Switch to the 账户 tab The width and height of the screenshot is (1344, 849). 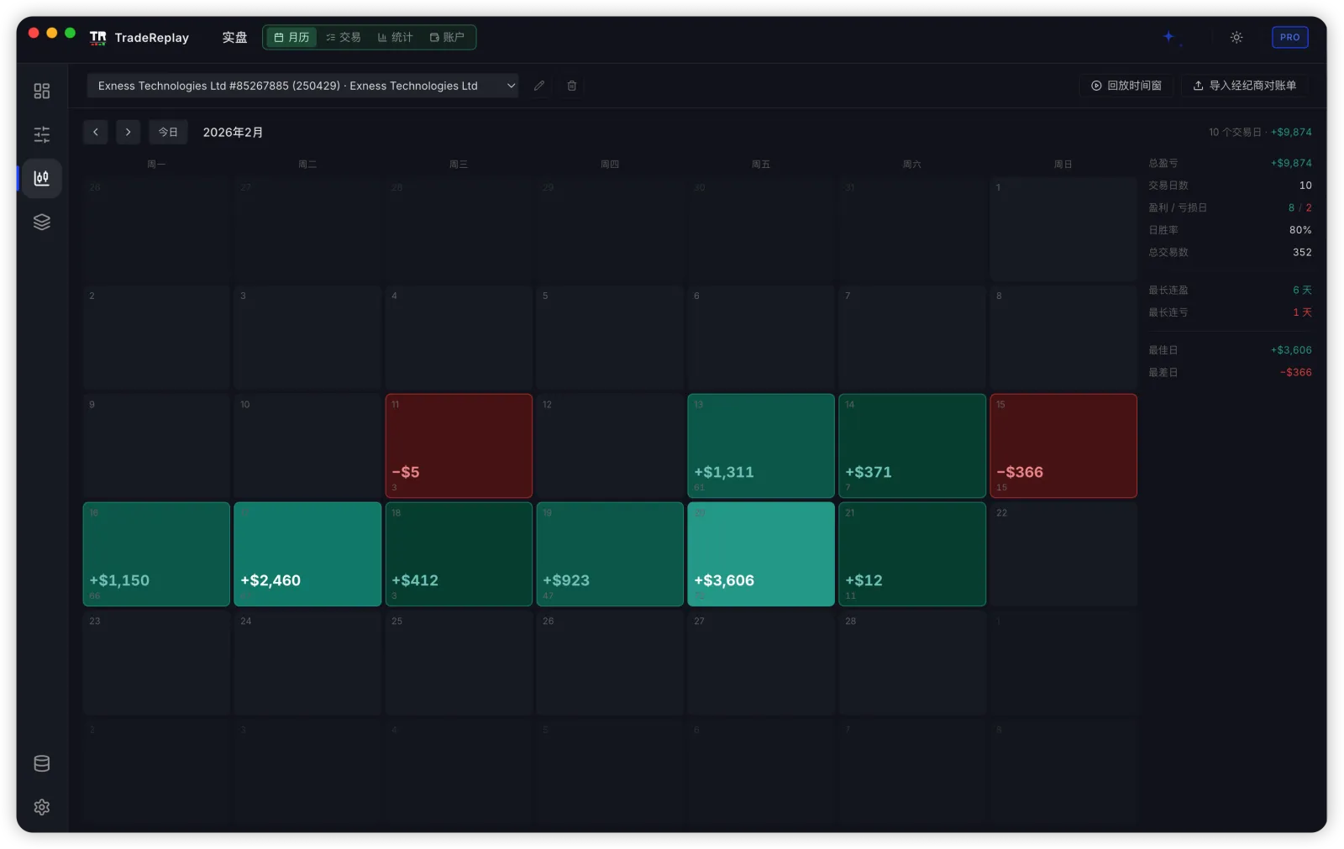(x=448, y=37)
